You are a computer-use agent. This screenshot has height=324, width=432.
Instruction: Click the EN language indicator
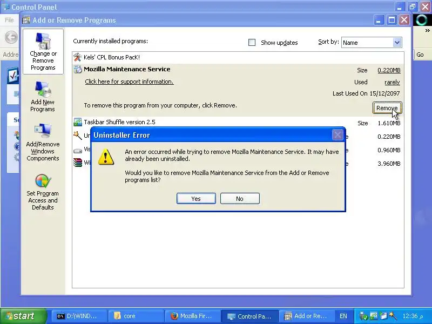pyautogui.click(x=343, y=316)
